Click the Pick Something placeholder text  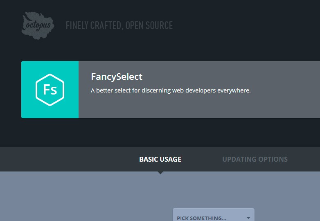point(201,218)
